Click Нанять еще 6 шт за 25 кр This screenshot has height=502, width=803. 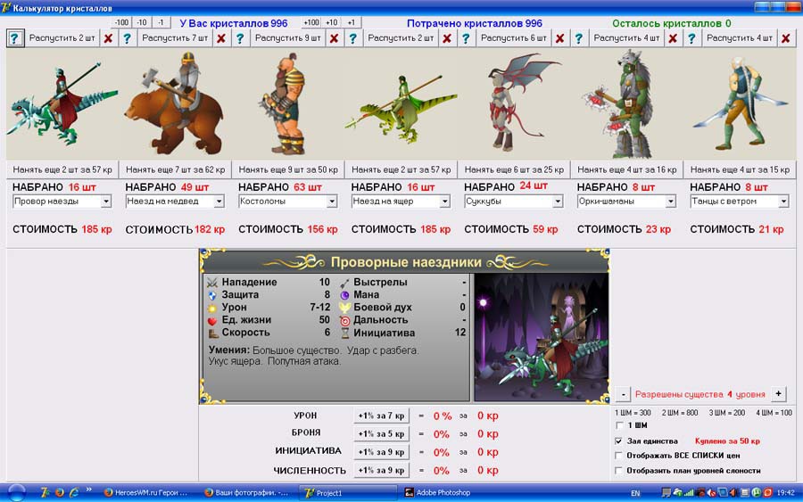click(x=514, y=169)
